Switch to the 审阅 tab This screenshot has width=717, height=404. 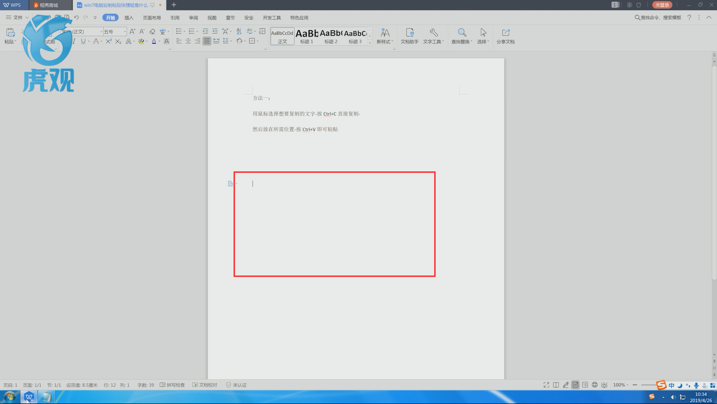pyautogui.click(x=193, y=17)
